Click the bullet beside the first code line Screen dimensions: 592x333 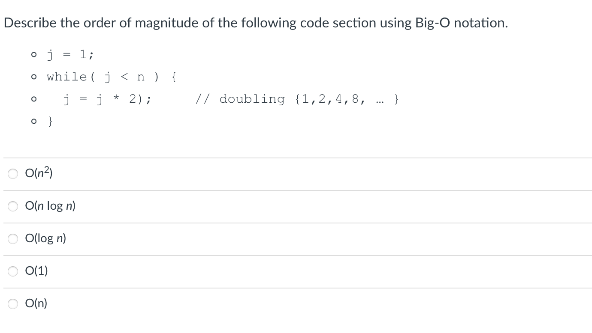click(33, 54)
